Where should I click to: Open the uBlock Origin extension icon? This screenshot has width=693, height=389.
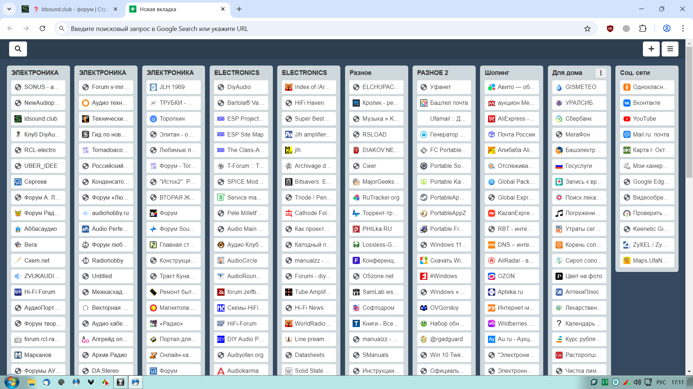pos(610,29)
